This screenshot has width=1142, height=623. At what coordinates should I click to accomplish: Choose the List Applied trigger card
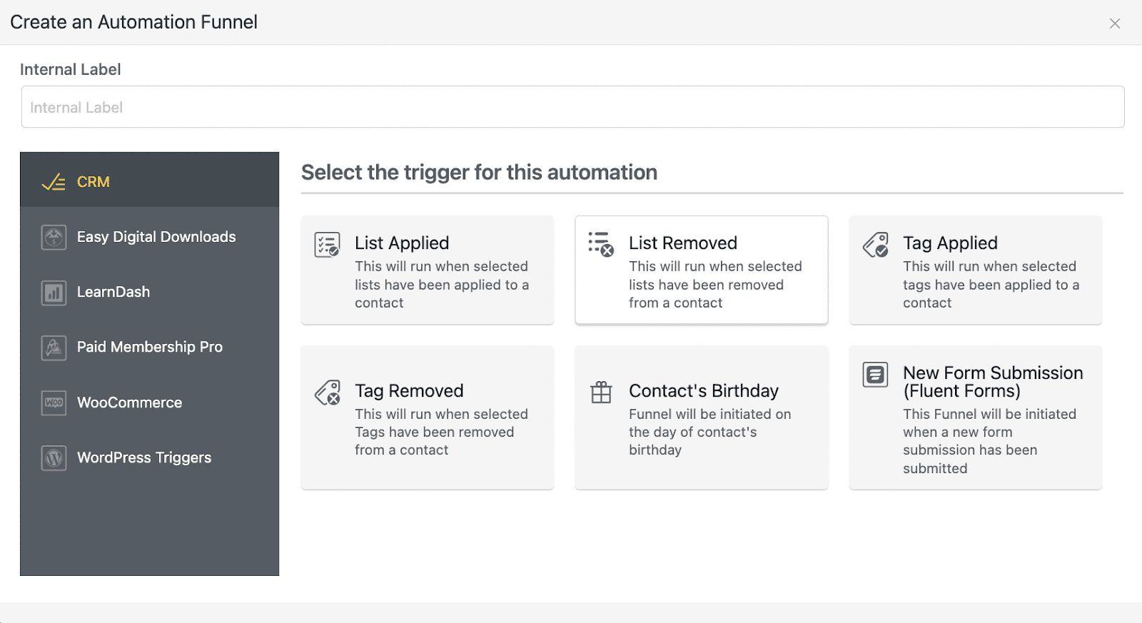(x=427, y=270)
